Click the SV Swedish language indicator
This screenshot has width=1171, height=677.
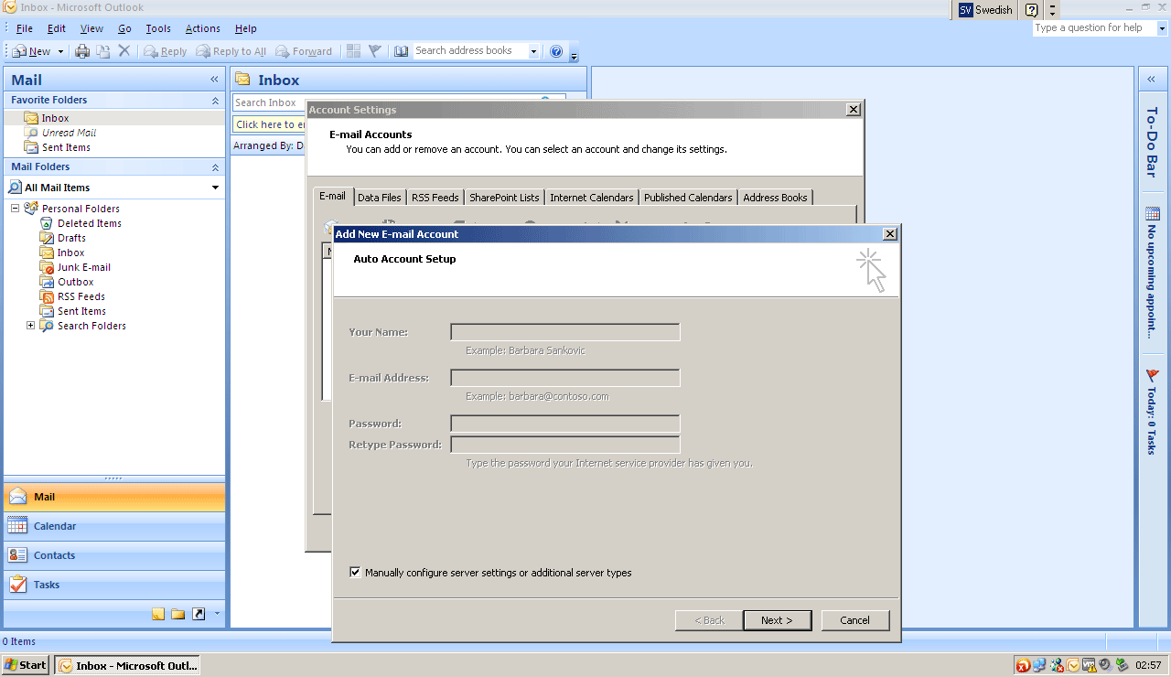pos(985,10)
